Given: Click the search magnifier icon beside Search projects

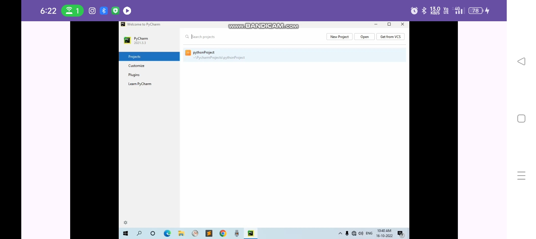Looking at the screenshot, I should (187, 37).
